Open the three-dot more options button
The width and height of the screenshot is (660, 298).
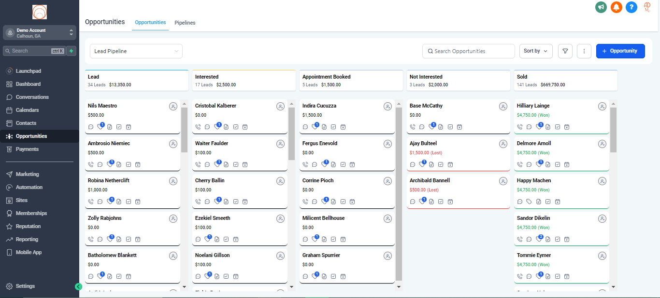point(584,51)
